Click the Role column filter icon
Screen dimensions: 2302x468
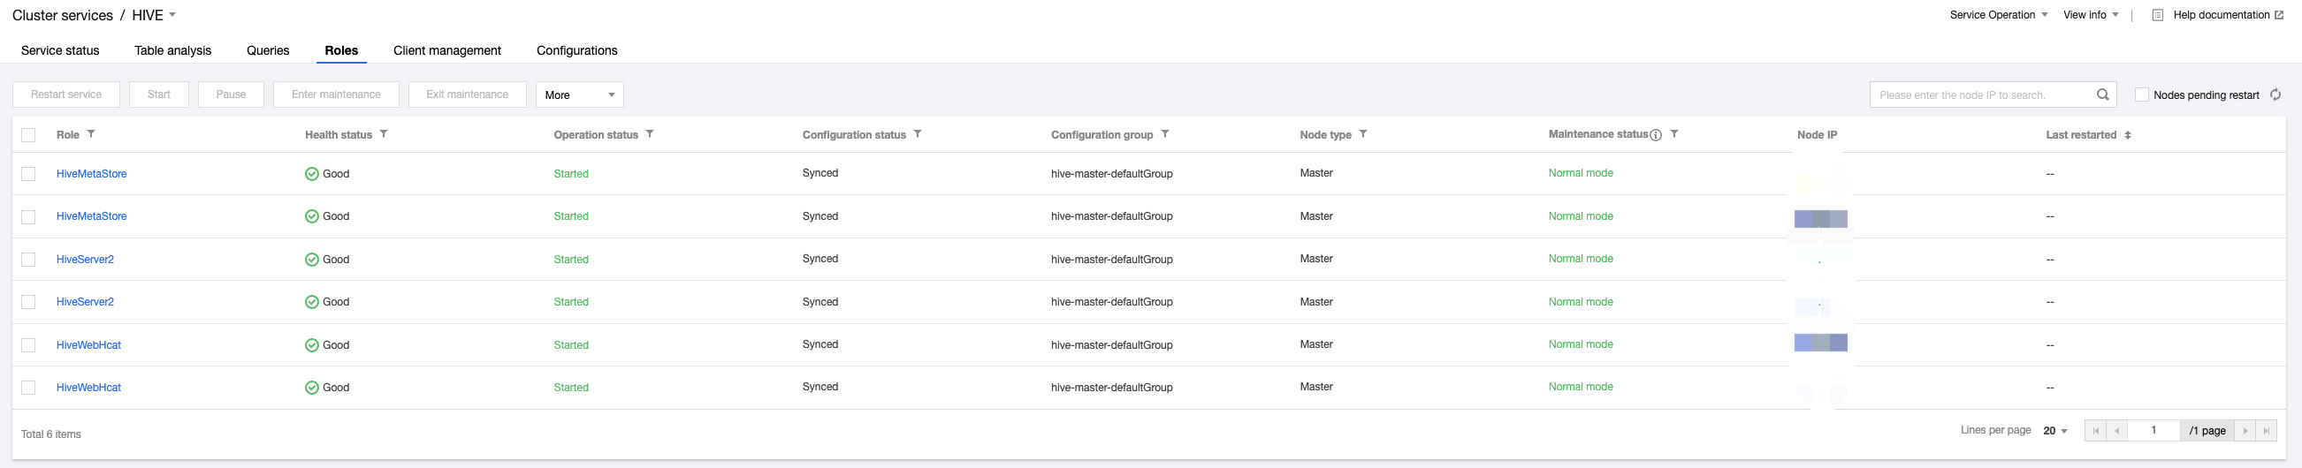pos(91,134)
